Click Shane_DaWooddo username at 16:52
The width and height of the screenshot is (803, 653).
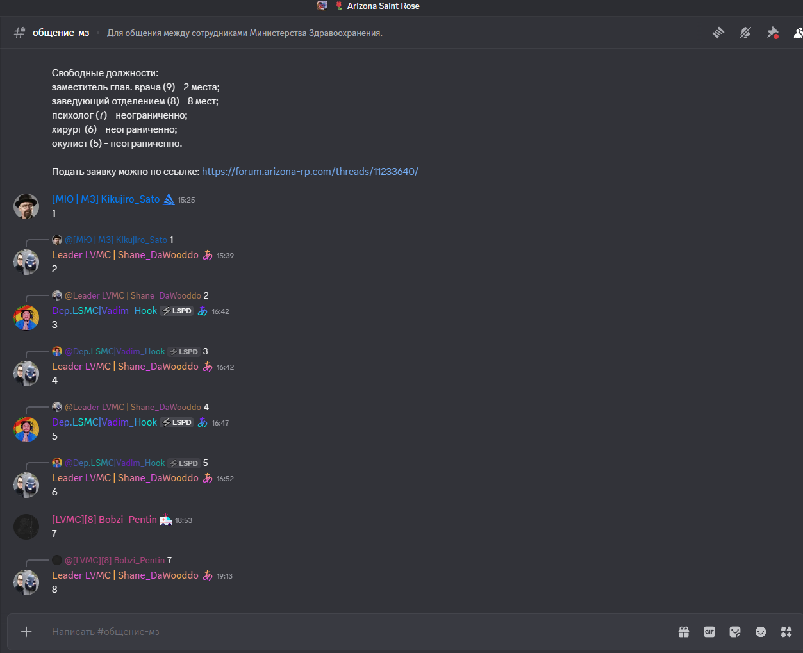(x=125, y=478)
